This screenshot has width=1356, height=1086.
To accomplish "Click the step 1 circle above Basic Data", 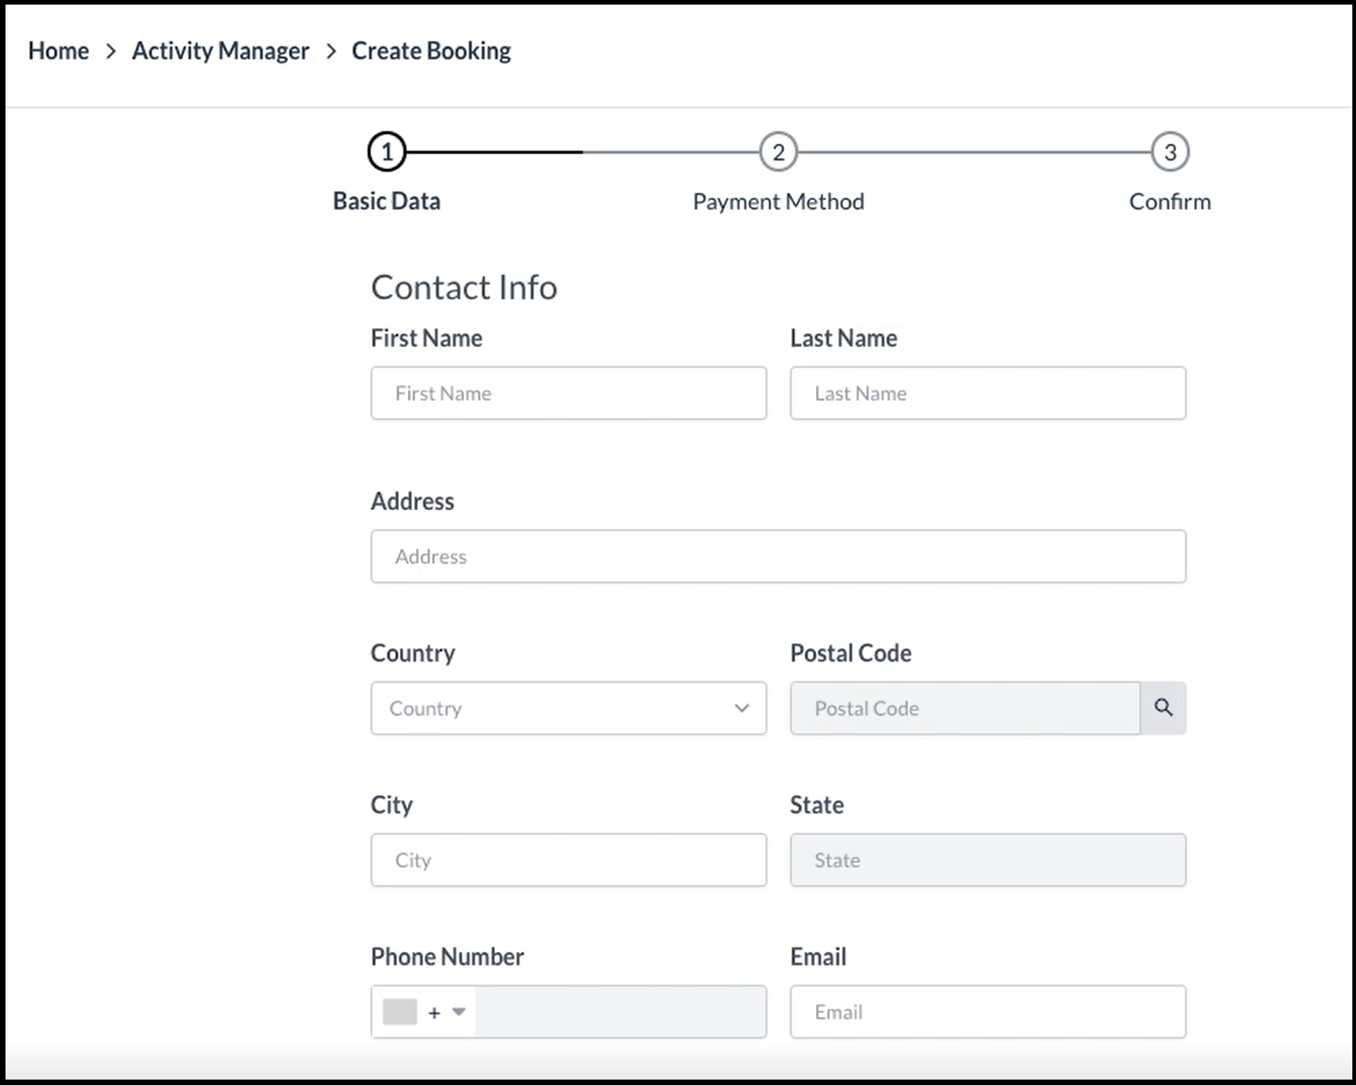I will click(x=387, y=150).
